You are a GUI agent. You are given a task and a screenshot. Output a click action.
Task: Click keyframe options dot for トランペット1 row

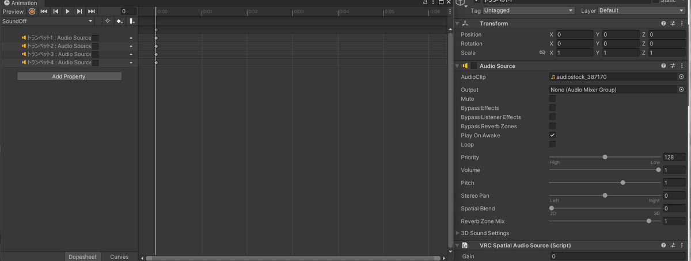[x=131, y=38]
